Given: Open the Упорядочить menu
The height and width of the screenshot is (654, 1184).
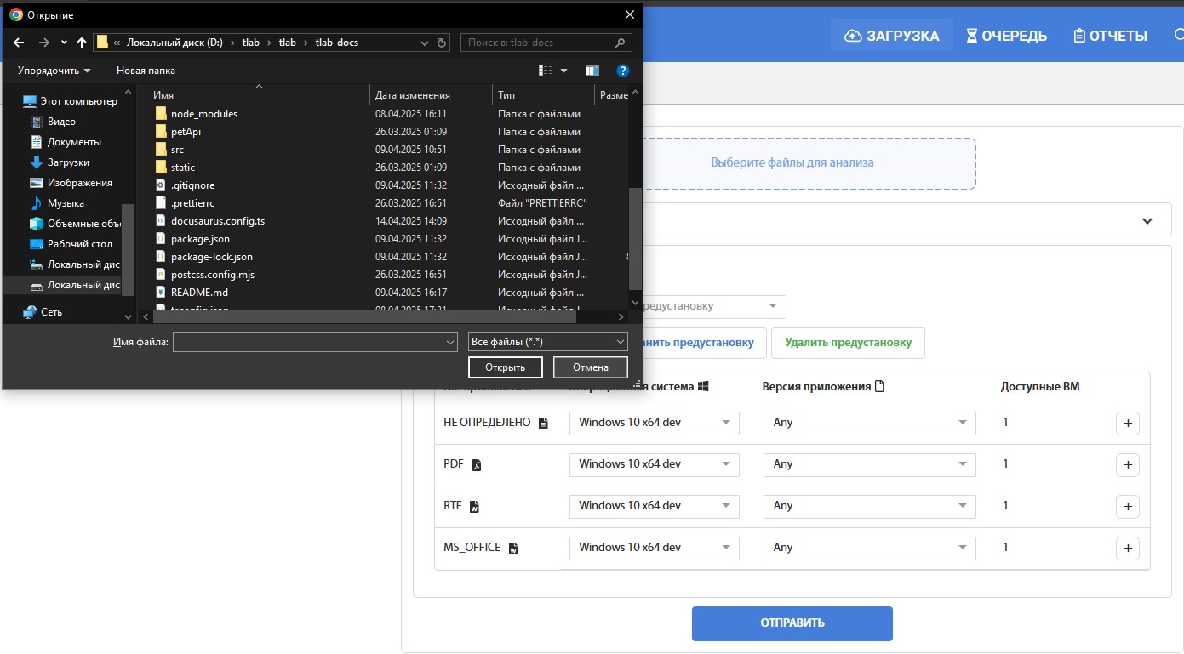Looking at the screenshot, I should click(54, 71).
